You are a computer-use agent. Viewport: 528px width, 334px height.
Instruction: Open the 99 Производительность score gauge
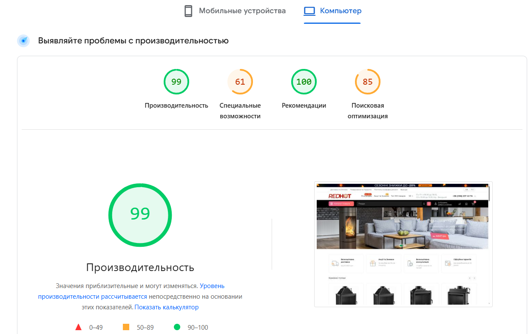[x=176, y=82]
